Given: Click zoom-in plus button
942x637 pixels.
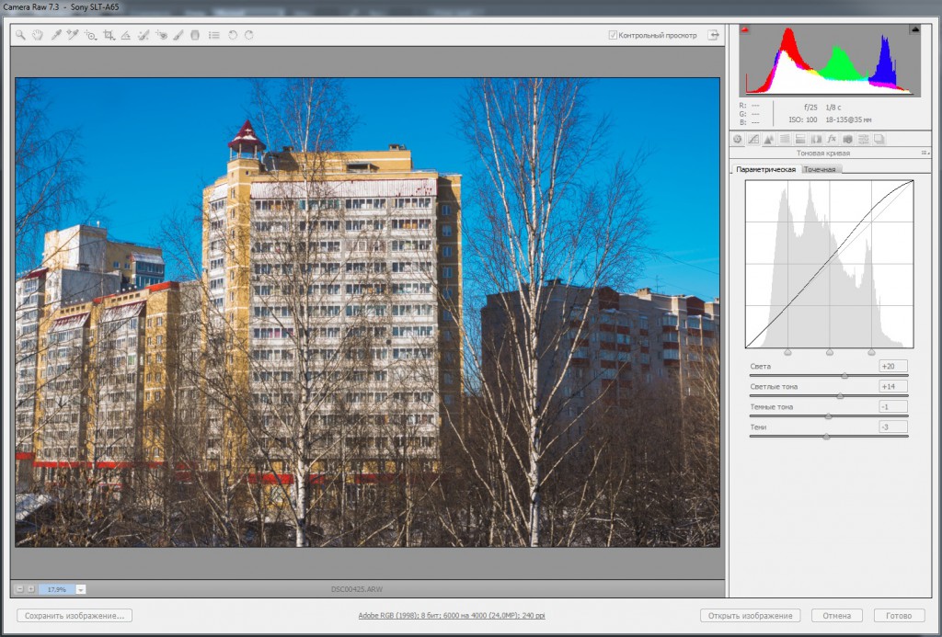Looking at the screenshot, I should [31, 589].
